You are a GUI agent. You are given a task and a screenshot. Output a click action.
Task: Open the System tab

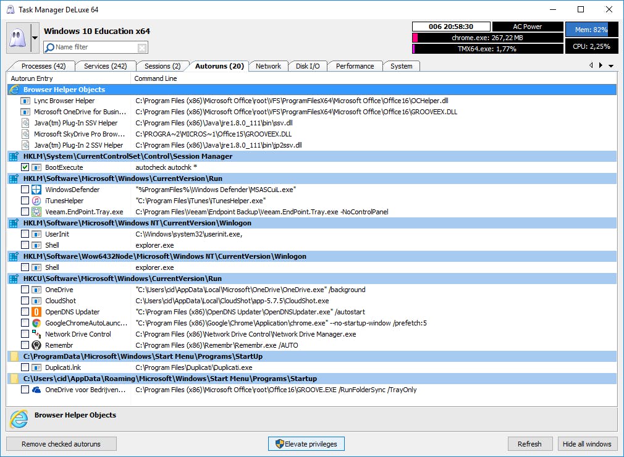click(401, 66)
